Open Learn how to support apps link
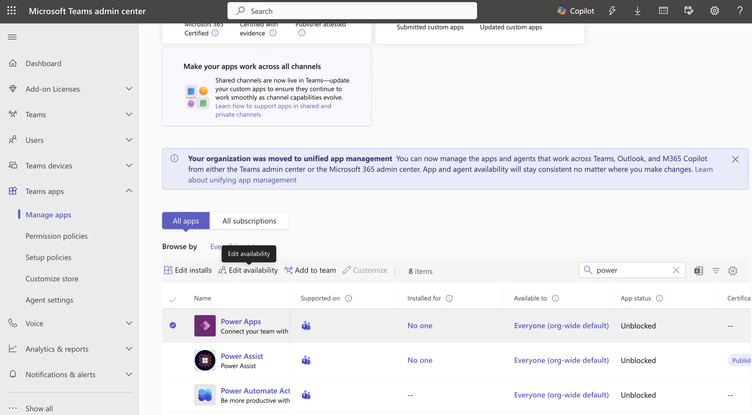Image resolution: width=752 pixels, height=415 pixels. [x=273, y=110]
